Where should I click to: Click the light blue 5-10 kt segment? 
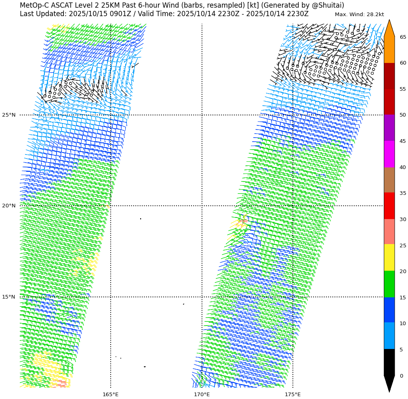pos(389,336)
